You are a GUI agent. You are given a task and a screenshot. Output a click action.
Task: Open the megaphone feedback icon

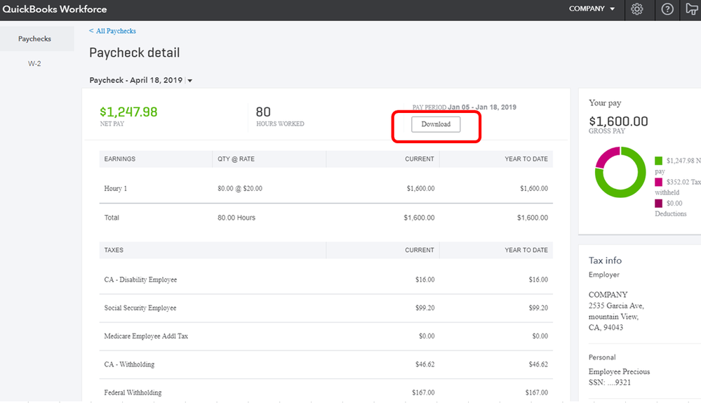[x=691, y=9]
